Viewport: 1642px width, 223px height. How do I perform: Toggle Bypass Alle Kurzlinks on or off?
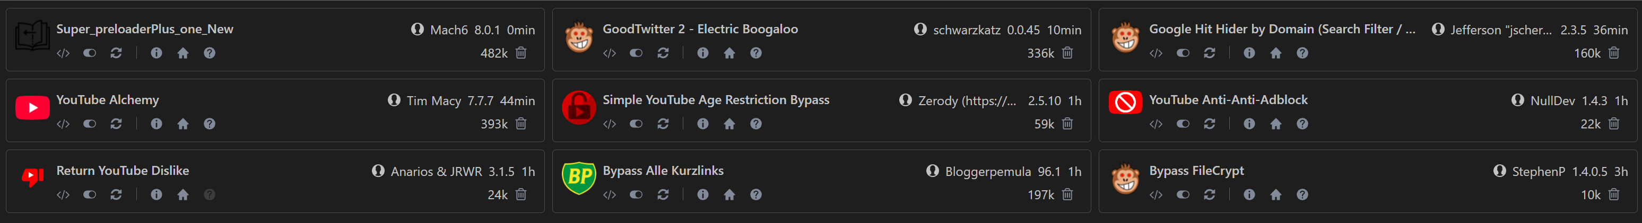[x=636, y=195]
